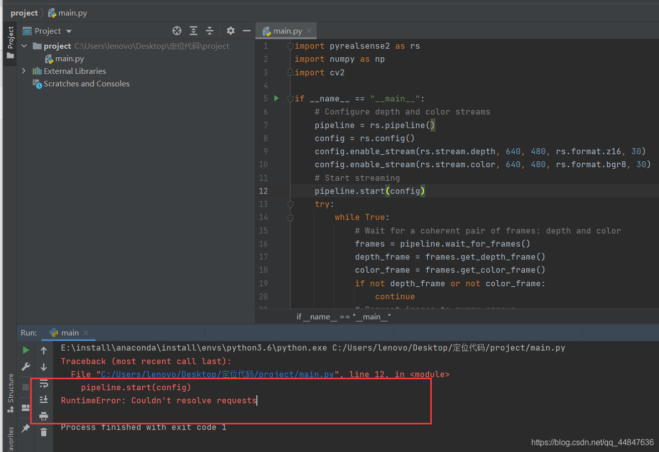This screenshot has height=452, width=659.
Task: Select the main.py editor tab
Action: point(284,31)
